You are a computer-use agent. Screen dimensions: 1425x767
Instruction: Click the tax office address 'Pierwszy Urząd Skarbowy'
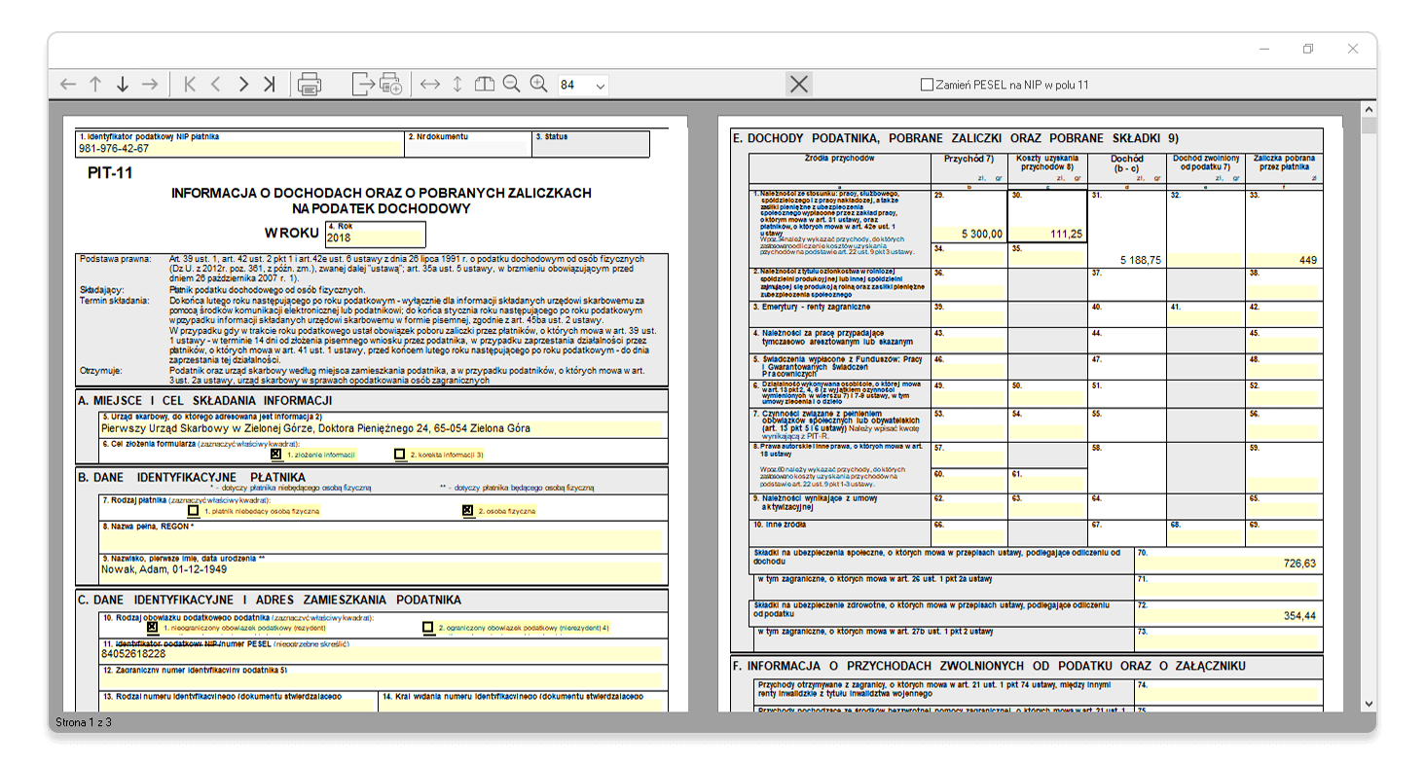click(316, 427)
